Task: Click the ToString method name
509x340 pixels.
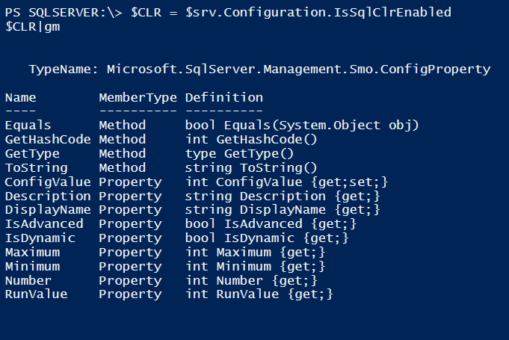Action: point(36,167)
